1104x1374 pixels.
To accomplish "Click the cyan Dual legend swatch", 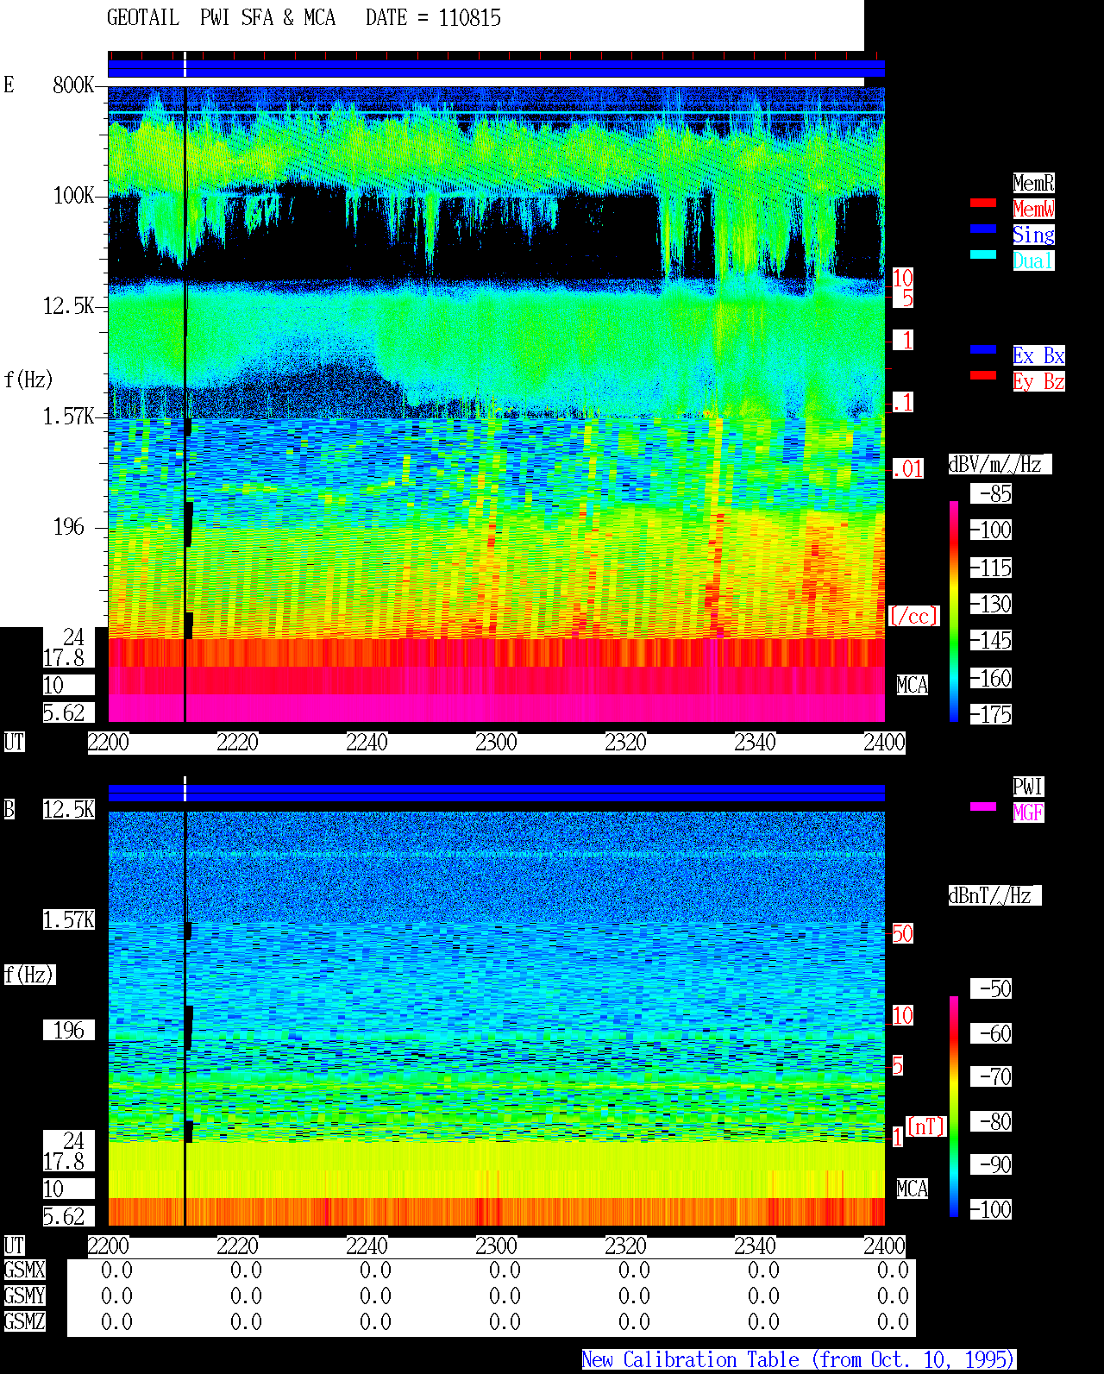I will click(983, 254).
